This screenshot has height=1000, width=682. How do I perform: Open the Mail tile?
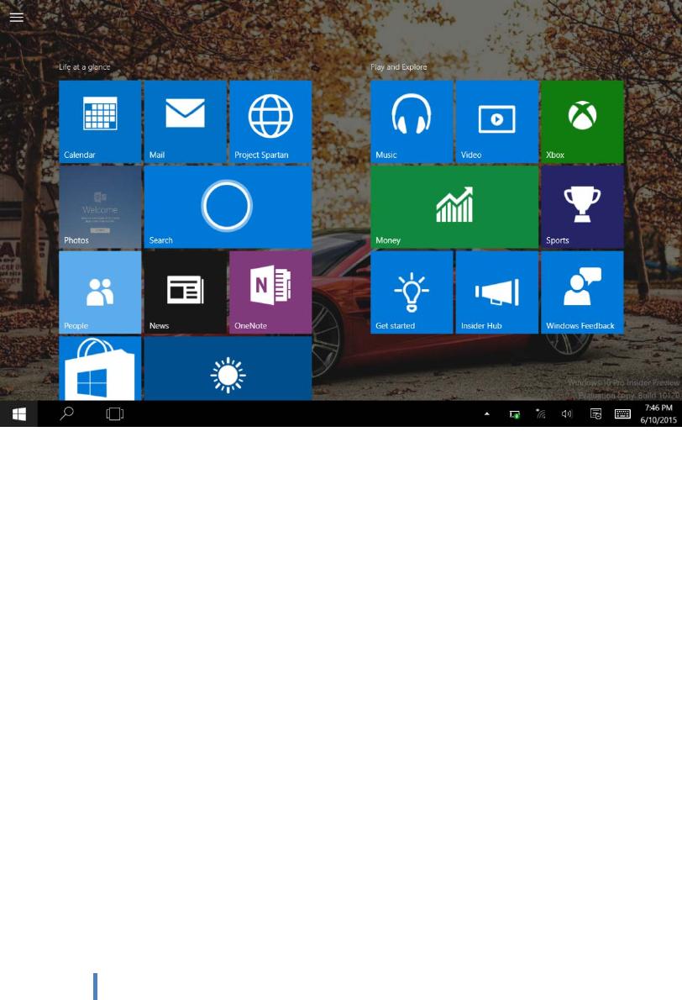(186, 121)
